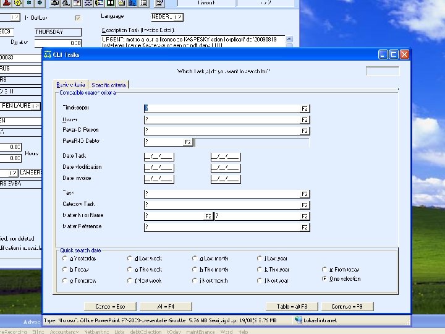
Task: Click the All = F4 button
Action: tap(166, 306)
